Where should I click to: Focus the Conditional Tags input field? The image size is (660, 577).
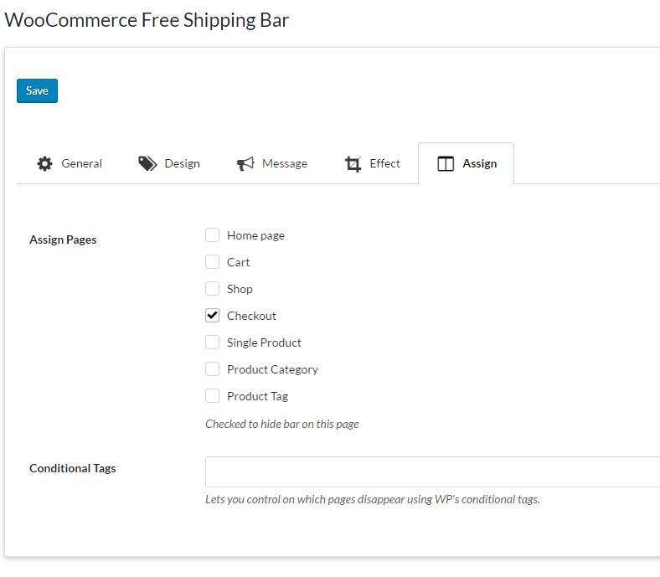click(x=432, y=471)
